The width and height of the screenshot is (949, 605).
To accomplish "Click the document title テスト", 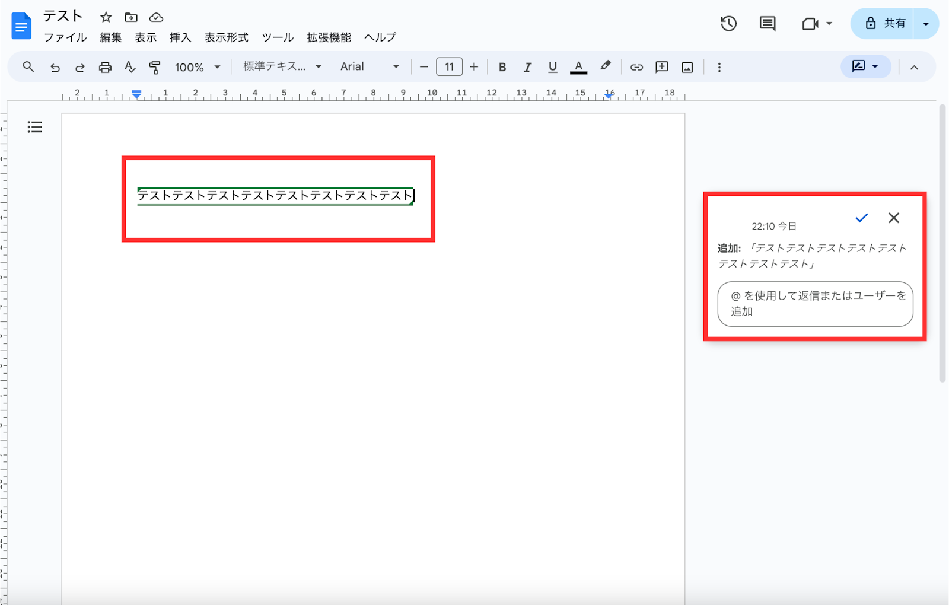I will (x=63, y=17).
